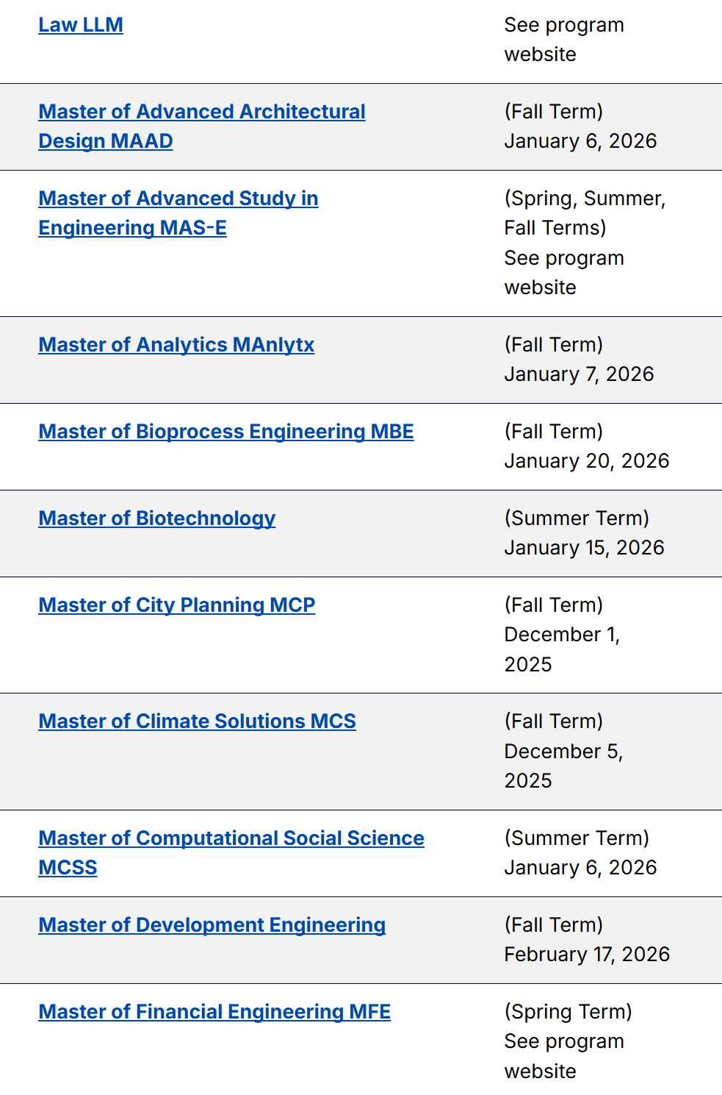Open Master of Climate Solutions MCS link
The width and height of the screenshot is (722, 1095).
click(x=198, y=721)
